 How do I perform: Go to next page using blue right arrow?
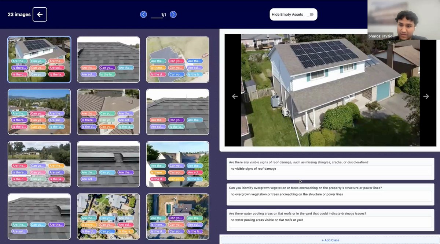[x=173, y=14]
